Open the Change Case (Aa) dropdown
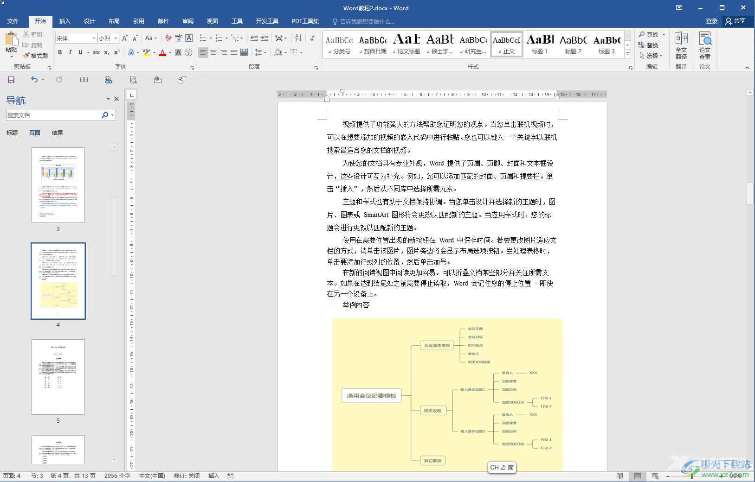The height and width of the screenshot is (482, 755). click(151, 38)
